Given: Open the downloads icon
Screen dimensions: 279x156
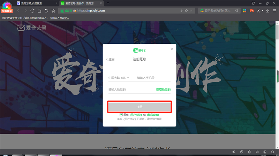Looking at the screenshot, I should click(267, 11).
